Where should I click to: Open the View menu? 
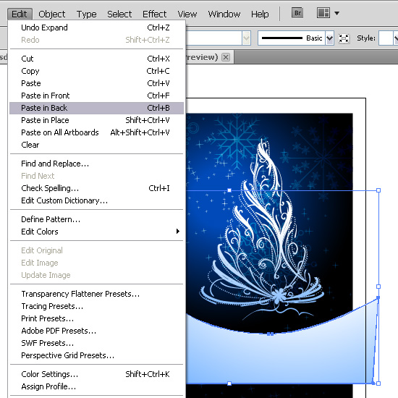click(187, 14)
